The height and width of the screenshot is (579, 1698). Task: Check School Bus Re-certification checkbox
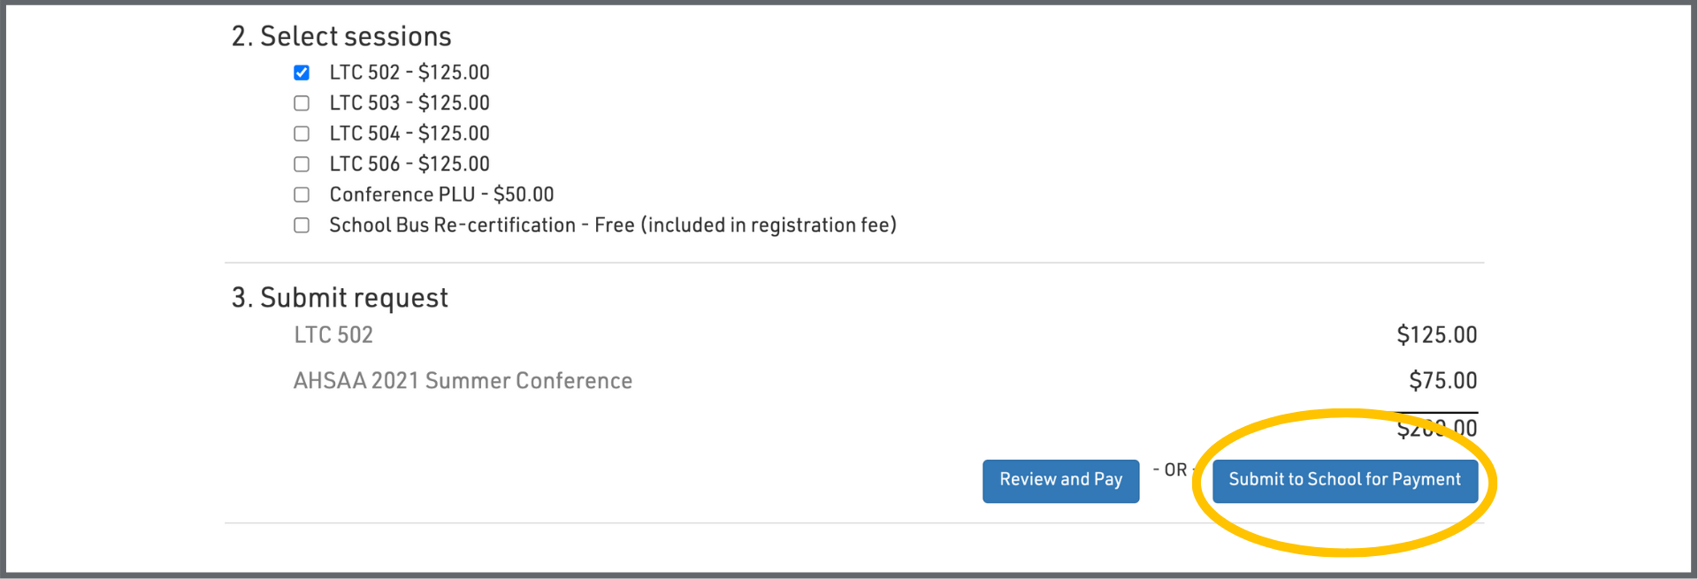[302, 225]
